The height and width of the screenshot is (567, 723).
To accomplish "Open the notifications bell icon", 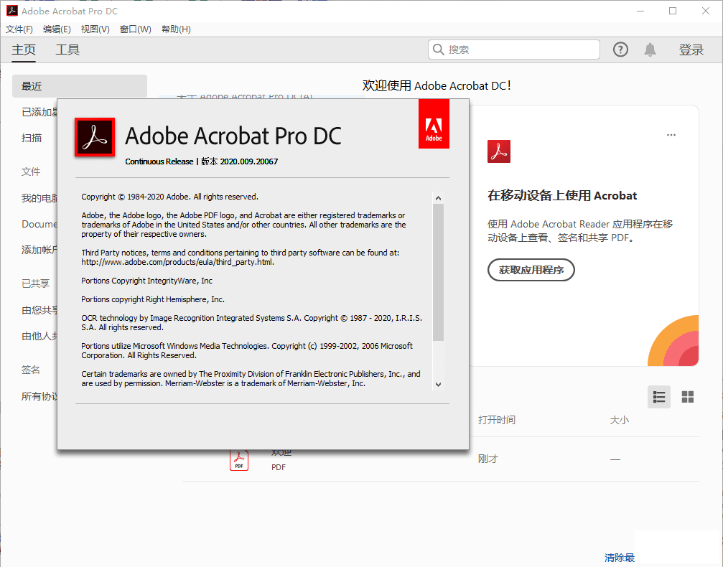I will tap(650, 50).
